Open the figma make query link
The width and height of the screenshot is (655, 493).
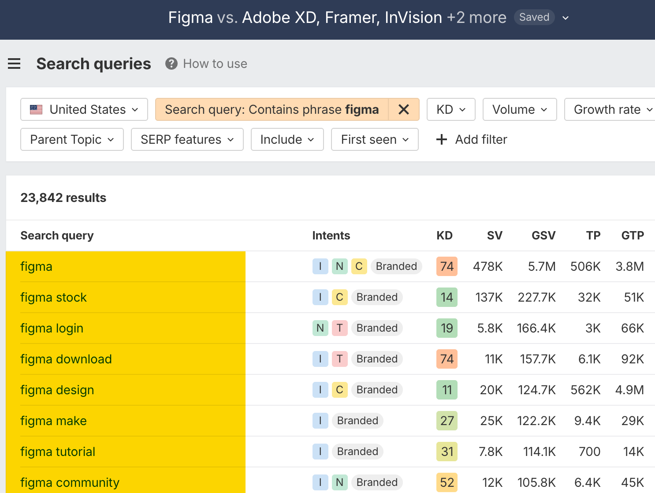[53, 421]
